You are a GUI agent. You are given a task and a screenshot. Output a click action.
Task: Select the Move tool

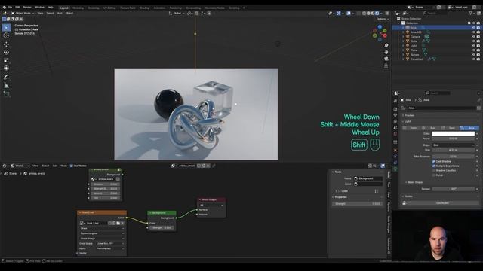point(7,44)
